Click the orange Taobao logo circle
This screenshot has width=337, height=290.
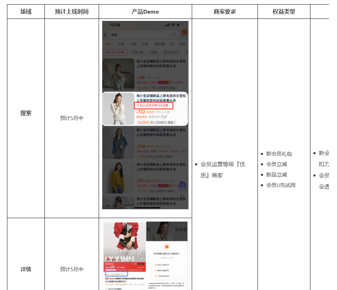click(167, 247)
